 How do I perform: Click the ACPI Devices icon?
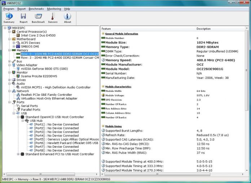[x=18, y=43]
